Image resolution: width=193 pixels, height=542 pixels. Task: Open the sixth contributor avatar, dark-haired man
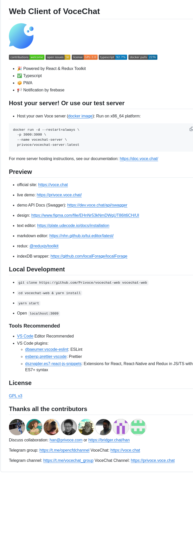point(103,427)
